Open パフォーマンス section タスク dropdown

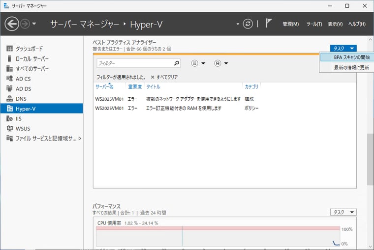click(343, 212)
